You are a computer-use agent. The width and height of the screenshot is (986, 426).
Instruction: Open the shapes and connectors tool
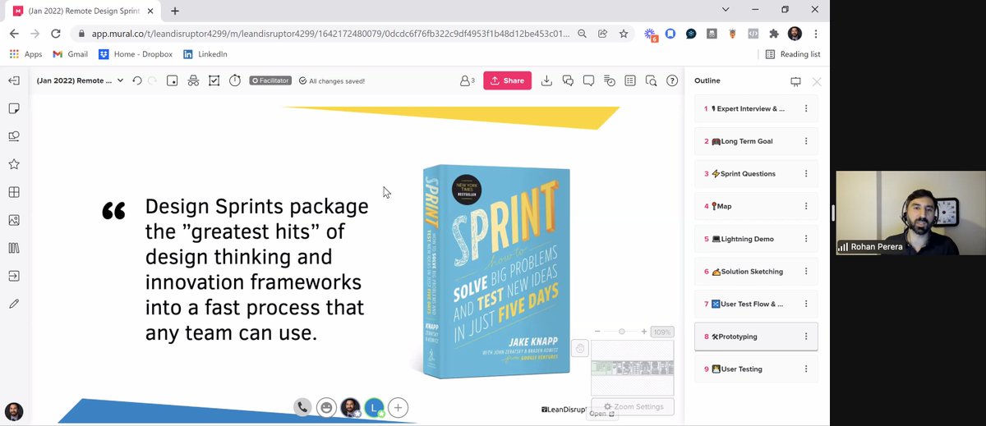tap(14, 136)
